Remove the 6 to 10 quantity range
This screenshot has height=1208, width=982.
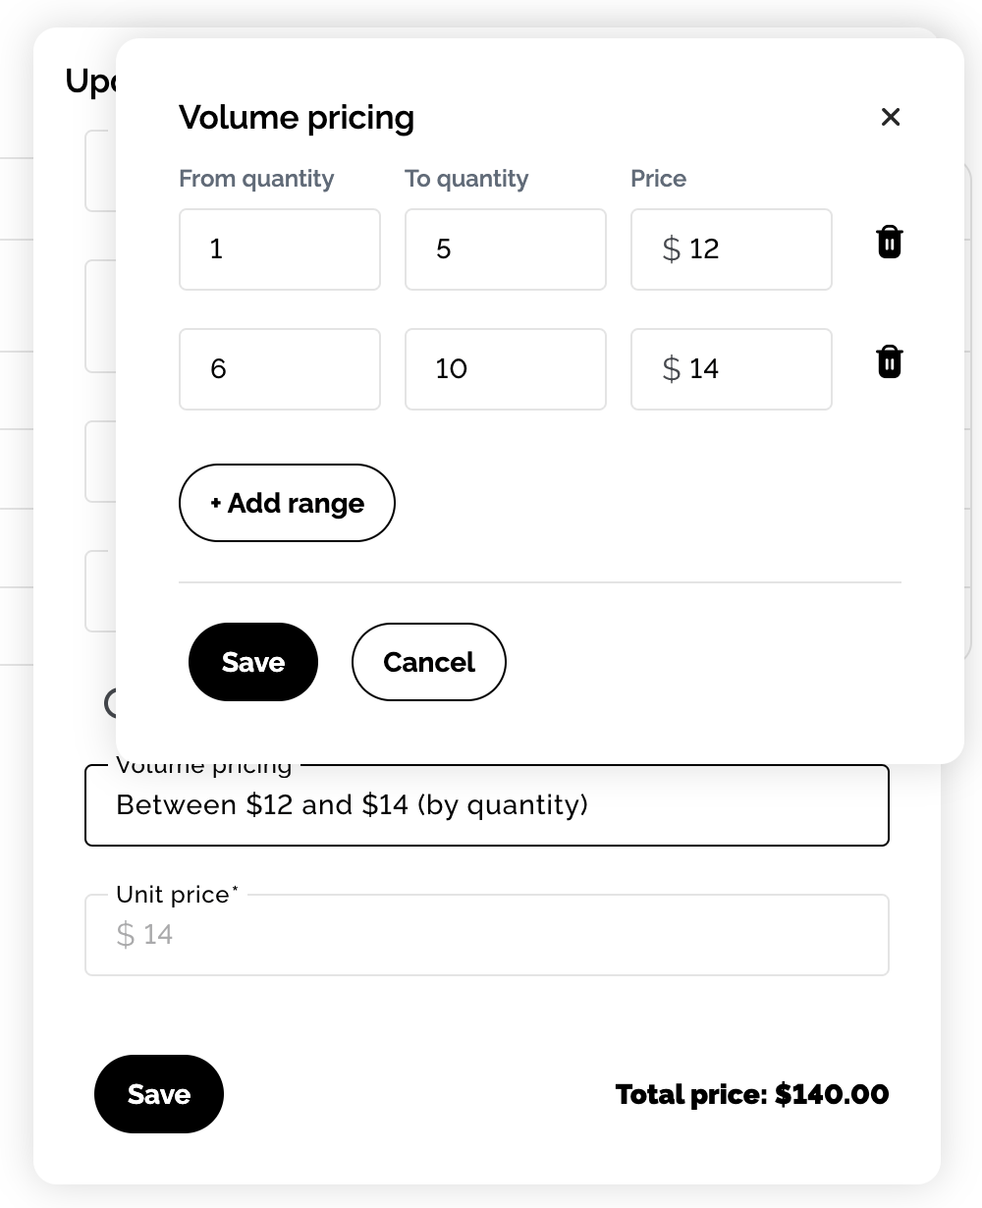click(x=890, y=361)
